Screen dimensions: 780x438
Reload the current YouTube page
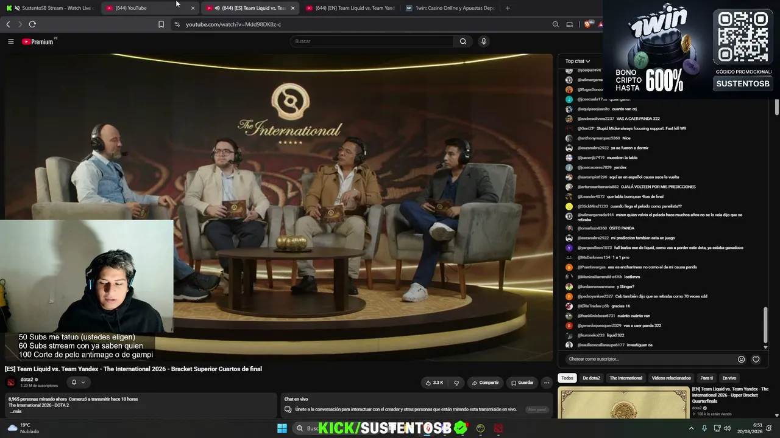(32, 24)
